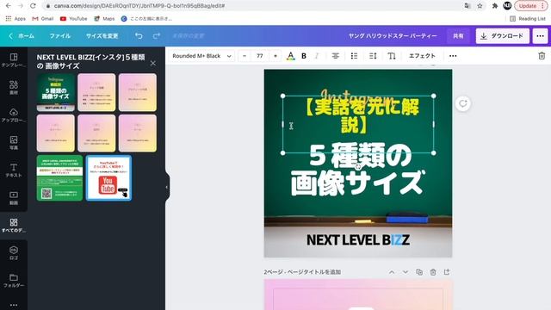Toggle vertical text direction
The image size is (551, 310).
coord(392,56)
